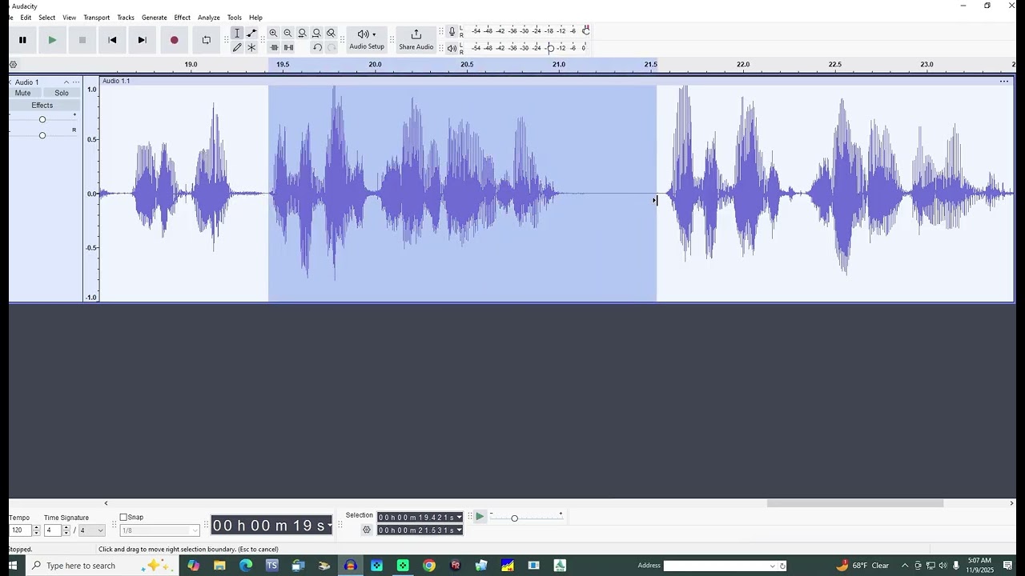Open the Help menu
This screenshot has width=1025, height=576.
(x=255, y=18)
